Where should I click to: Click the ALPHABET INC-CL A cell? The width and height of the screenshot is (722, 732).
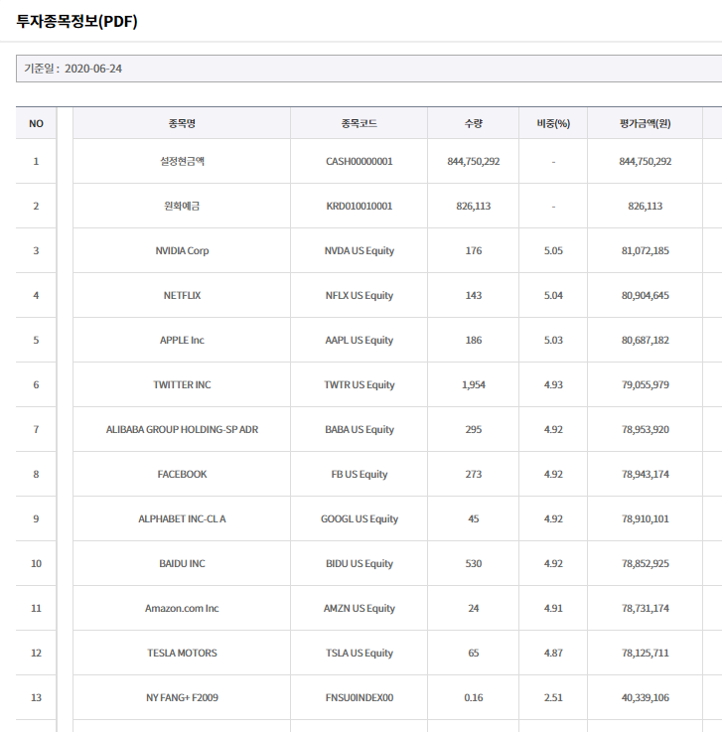tap(182, 518)
